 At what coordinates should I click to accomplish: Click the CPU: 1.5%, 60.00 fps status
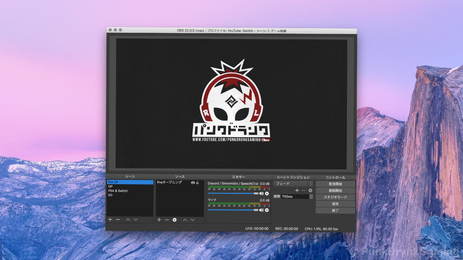click(x=321, y=229)
